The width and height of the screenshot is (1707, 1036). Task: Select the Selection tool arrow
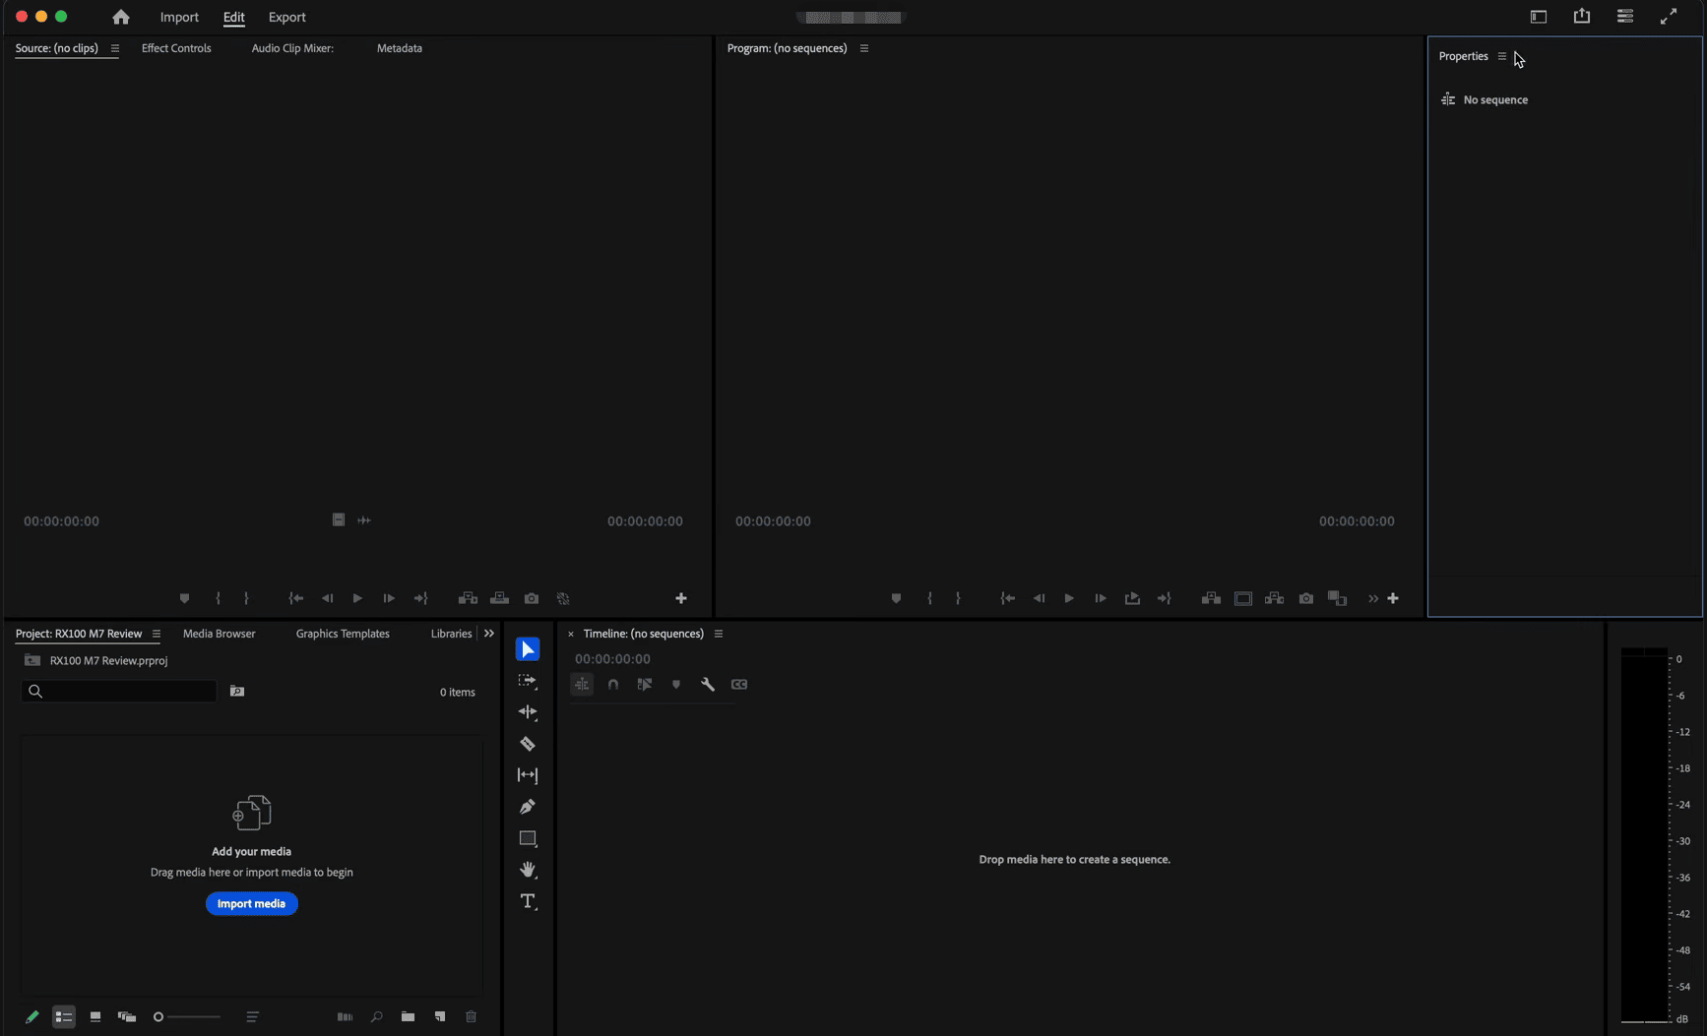(528, 649)
